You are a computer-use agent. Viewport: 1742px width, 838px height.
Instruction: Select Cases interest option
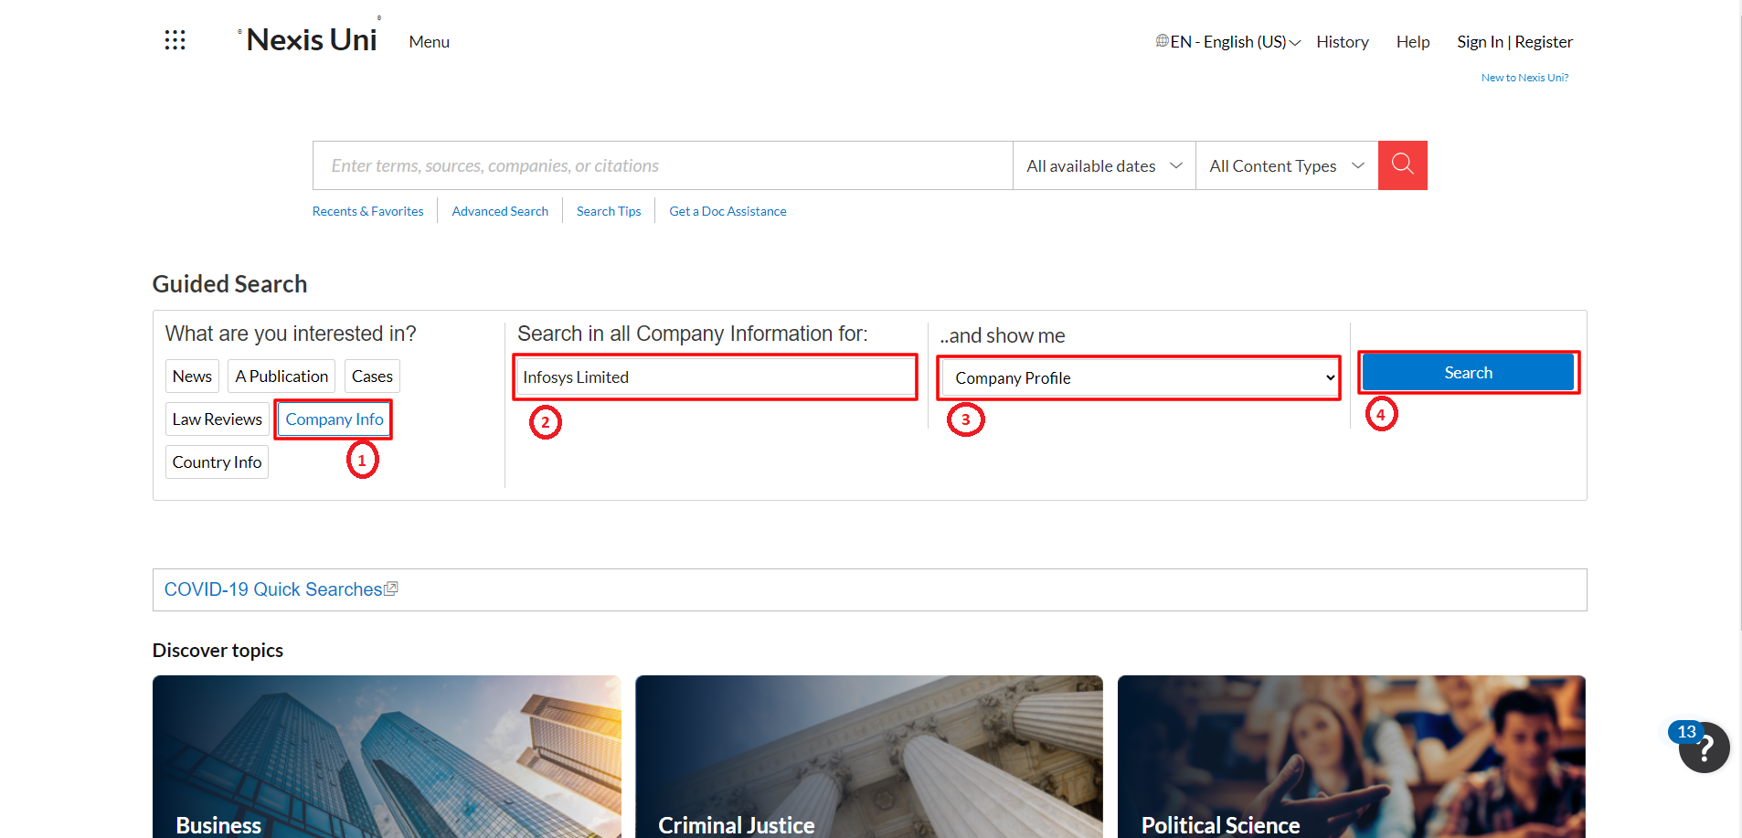click(372, 377)
